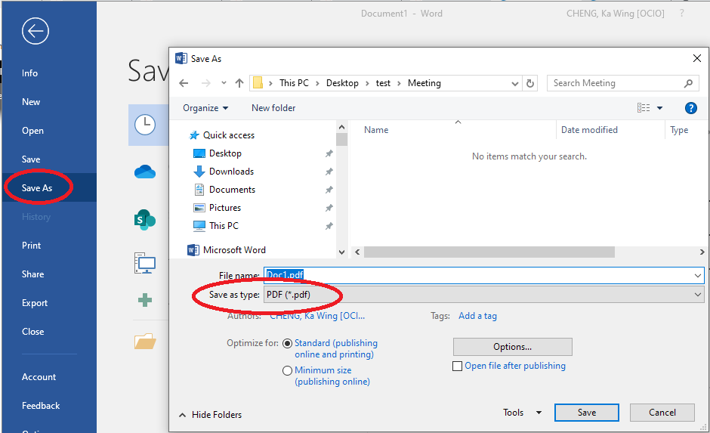Click the Cancel button
The width and height of the screenshot is (710, 433).
(x=662, y=413)
